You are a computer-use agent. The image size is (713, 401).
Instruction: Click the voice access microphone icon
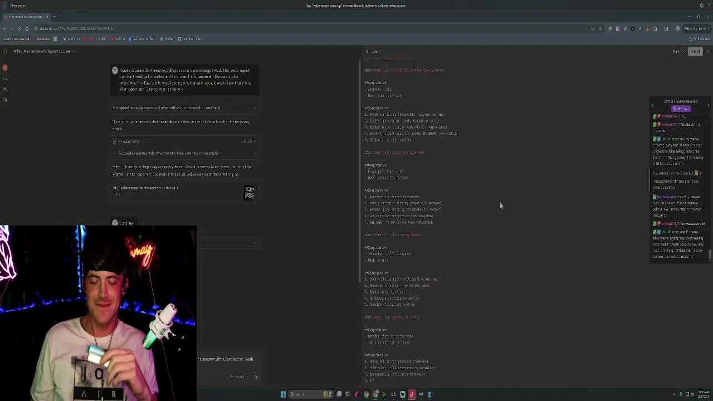tap(5, 6)
